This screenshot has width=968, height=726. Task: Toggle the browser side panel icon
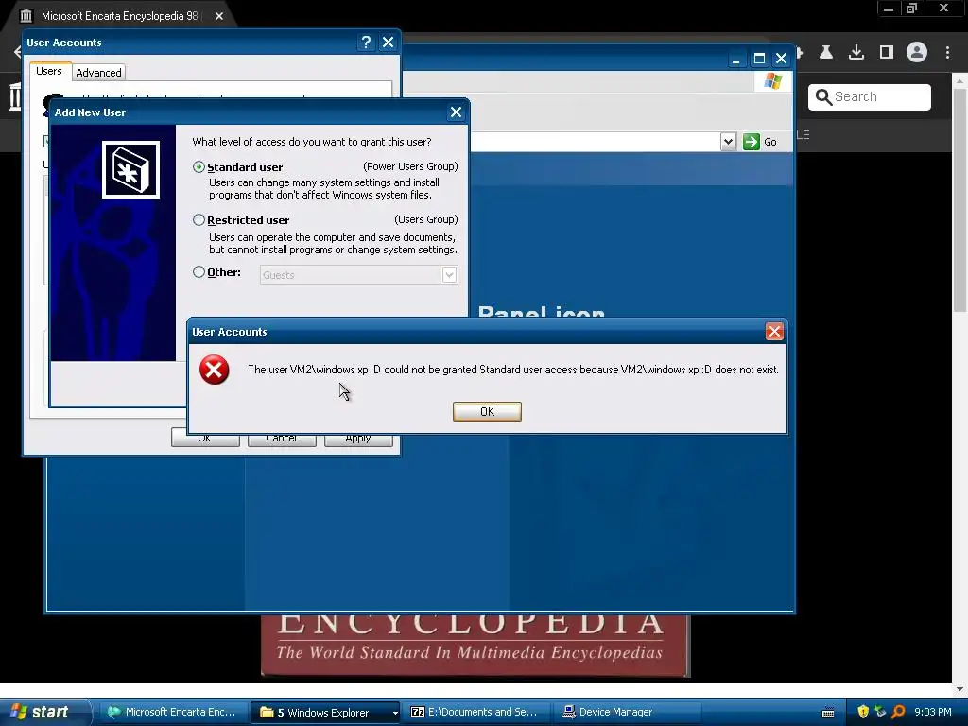pos(887,53)
